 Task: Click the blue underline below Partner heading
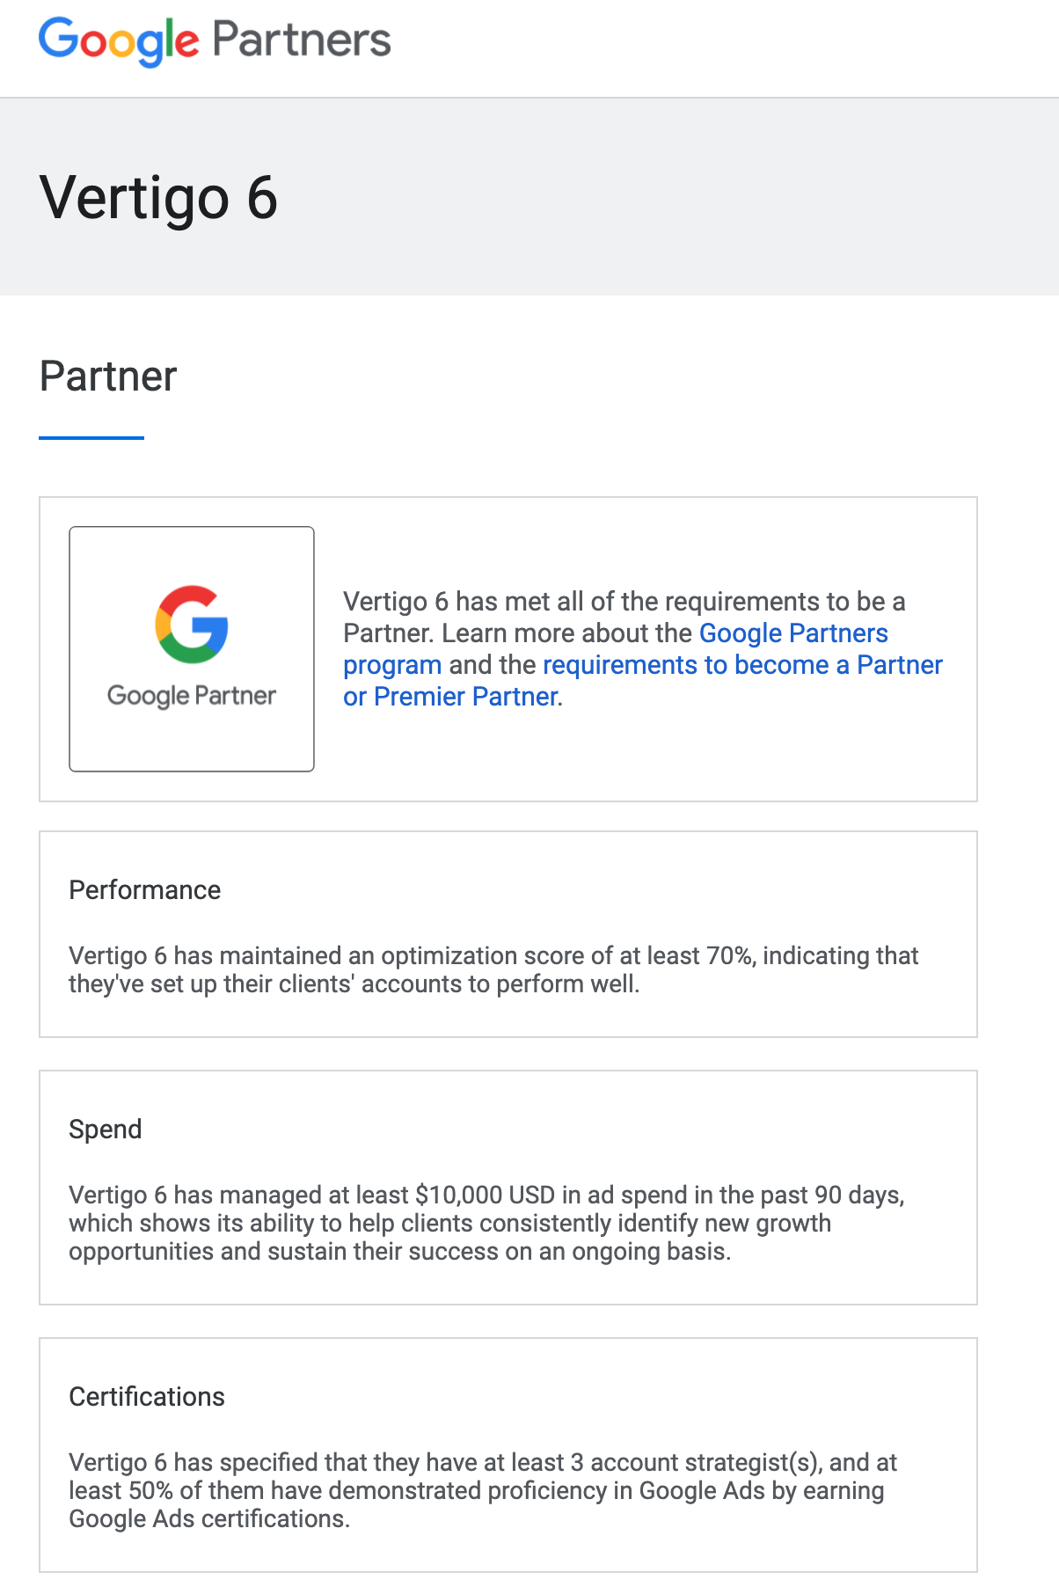coord(91,437)
